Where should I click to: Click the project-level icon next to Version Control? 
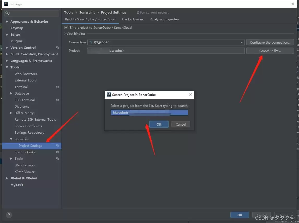pyautogui.click(x=57, y=48)
